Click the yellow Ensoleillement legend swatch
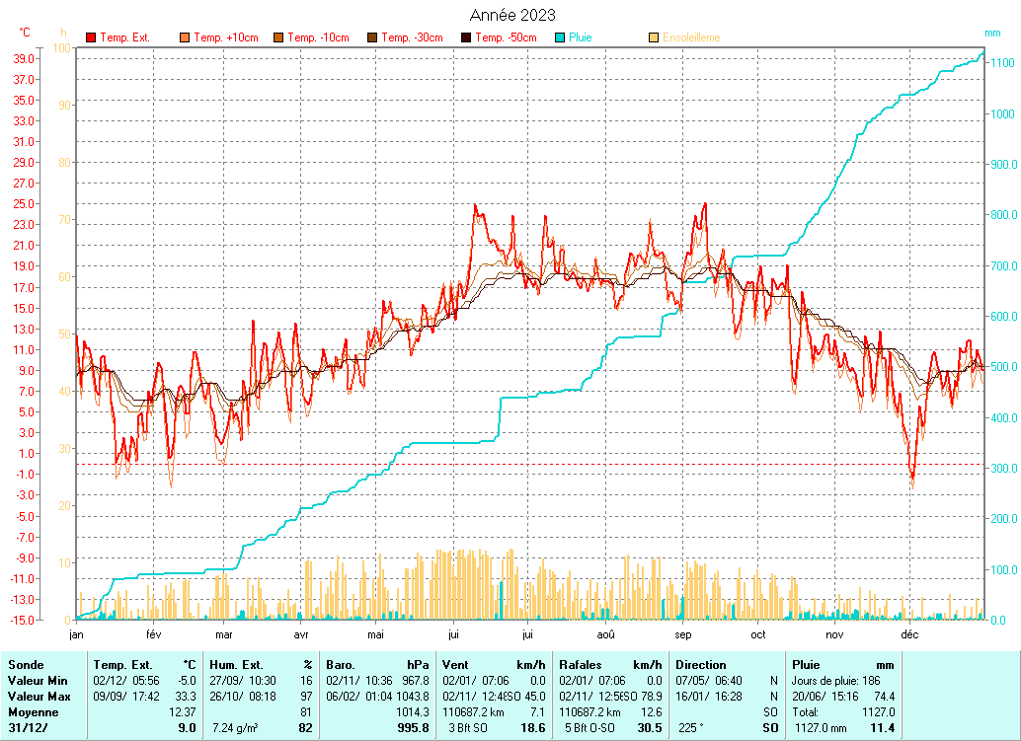The image size is (1021, 741). [654, 38]
